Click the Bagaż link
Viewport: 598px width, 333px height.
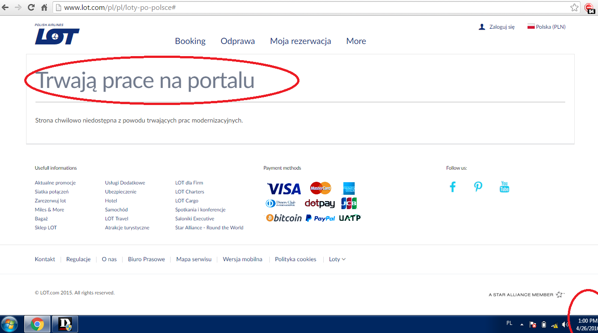click(41, 219)
